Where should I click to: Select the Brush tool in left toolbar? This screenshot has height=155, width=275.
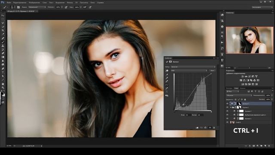[3, 42]
